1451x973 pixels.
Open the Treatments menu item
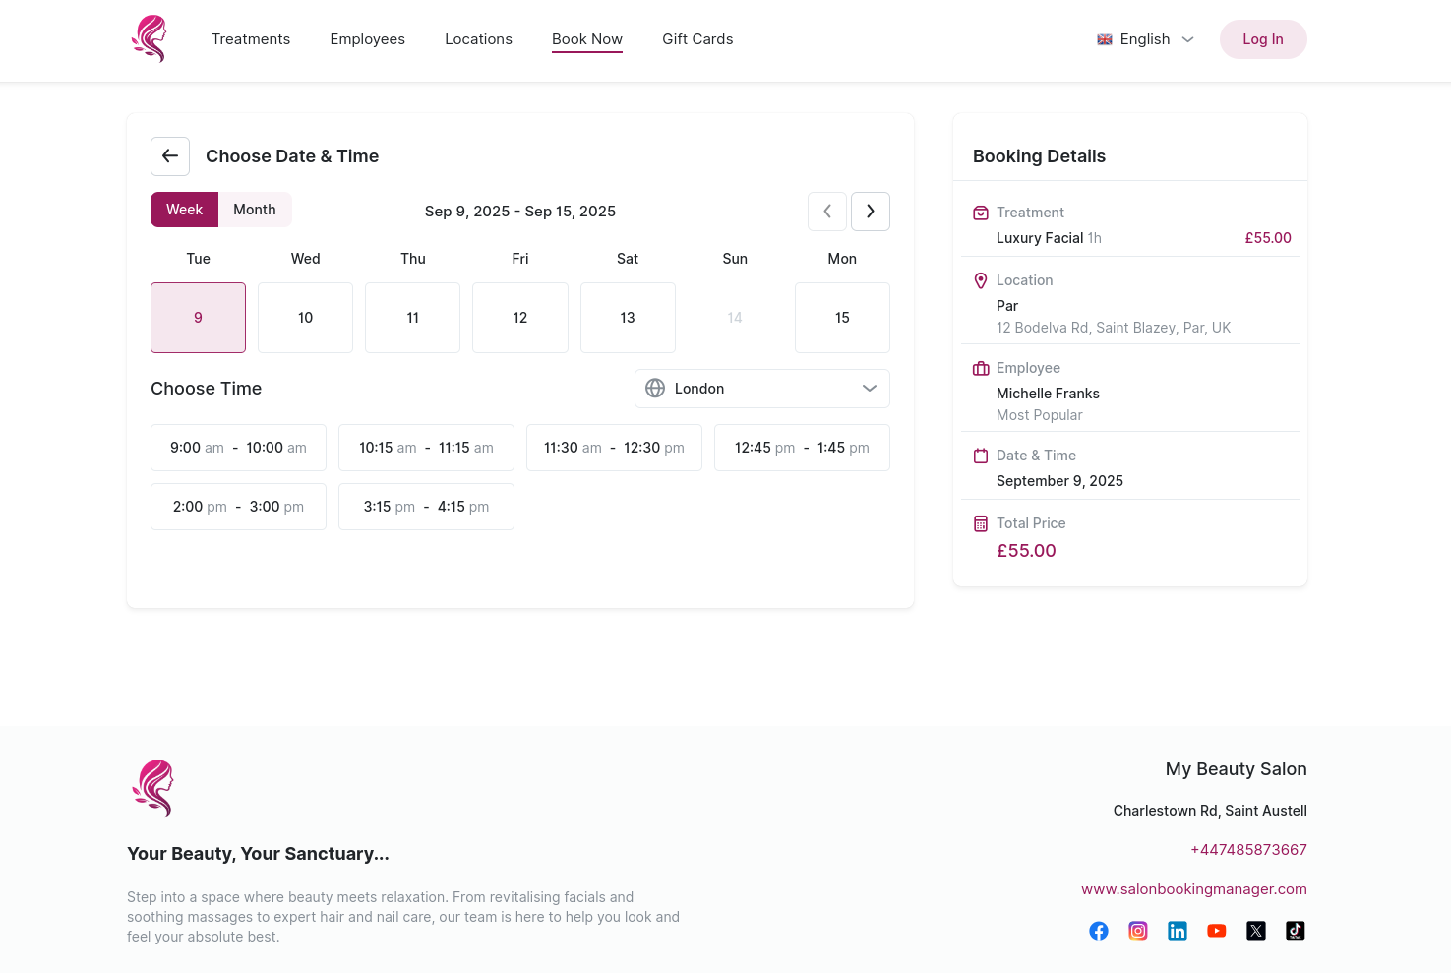tap(251, 39)
